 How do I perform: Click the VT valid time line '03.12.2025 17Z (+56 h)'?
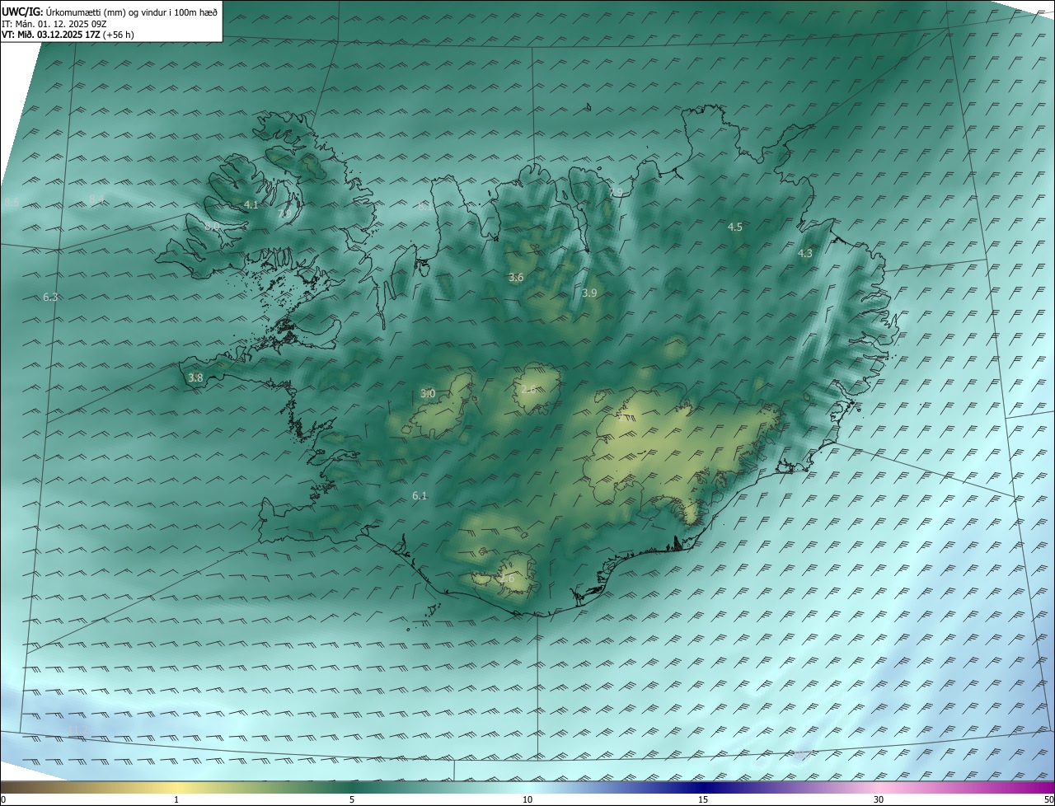pyautogui.click(x=86, y=35)
